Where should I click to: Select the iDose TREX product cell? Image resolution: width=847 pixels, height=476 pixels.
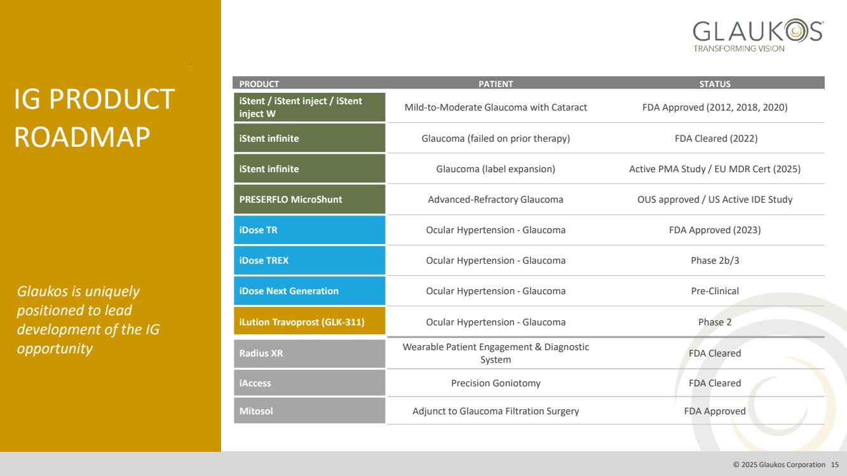tap(309, 261)
